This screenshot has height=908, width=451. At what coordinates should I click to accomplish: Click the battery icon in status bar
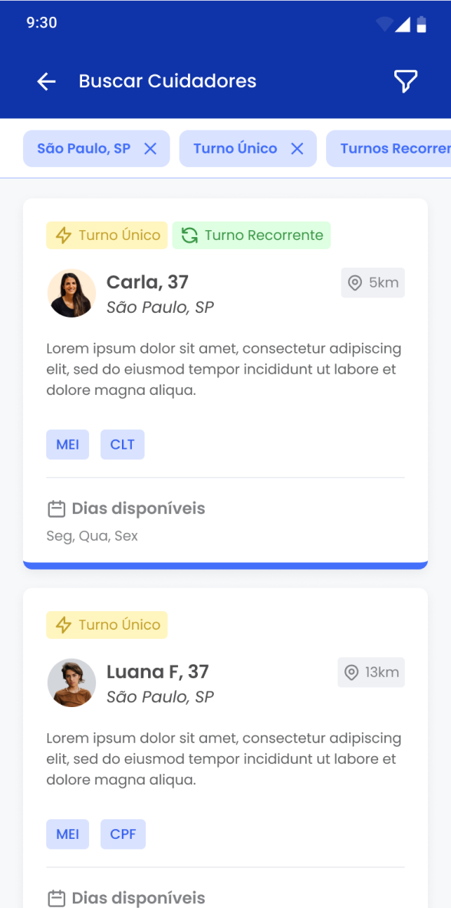coord(422,25)
